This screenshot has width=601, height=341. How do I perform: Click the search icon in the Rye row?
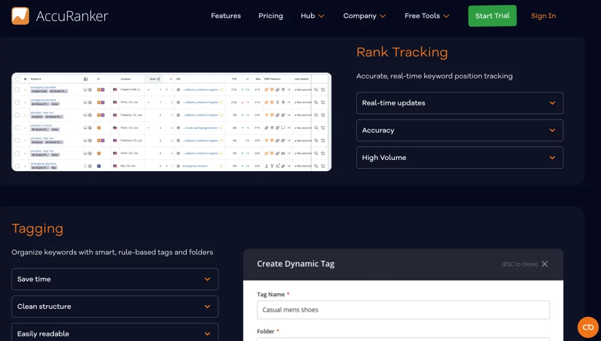(316, 166)
